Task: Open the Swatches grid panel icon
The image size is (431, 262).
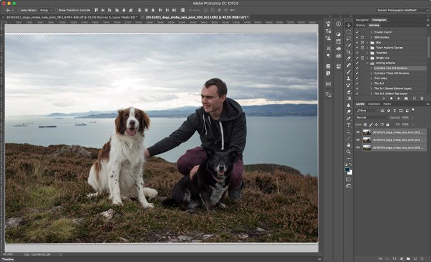Action: [338, 41]
